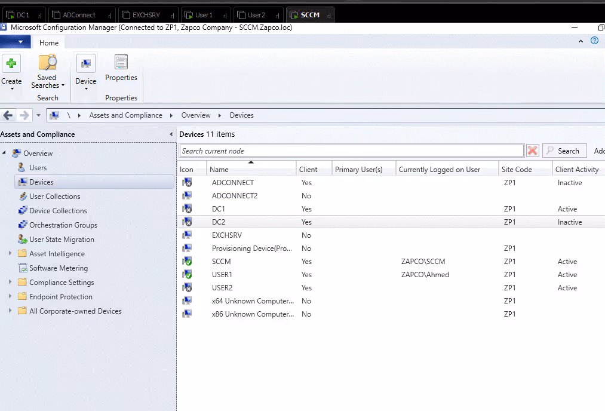Screen dimensions: 605x411
Task: Click the Create green plus icon
Action: [x=11, y=63]
